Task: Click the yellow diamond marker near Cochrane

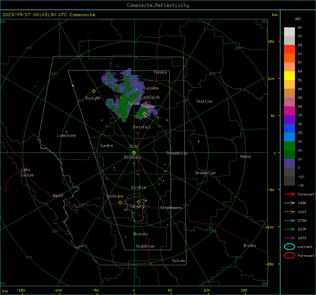Action: click(120, 202)
